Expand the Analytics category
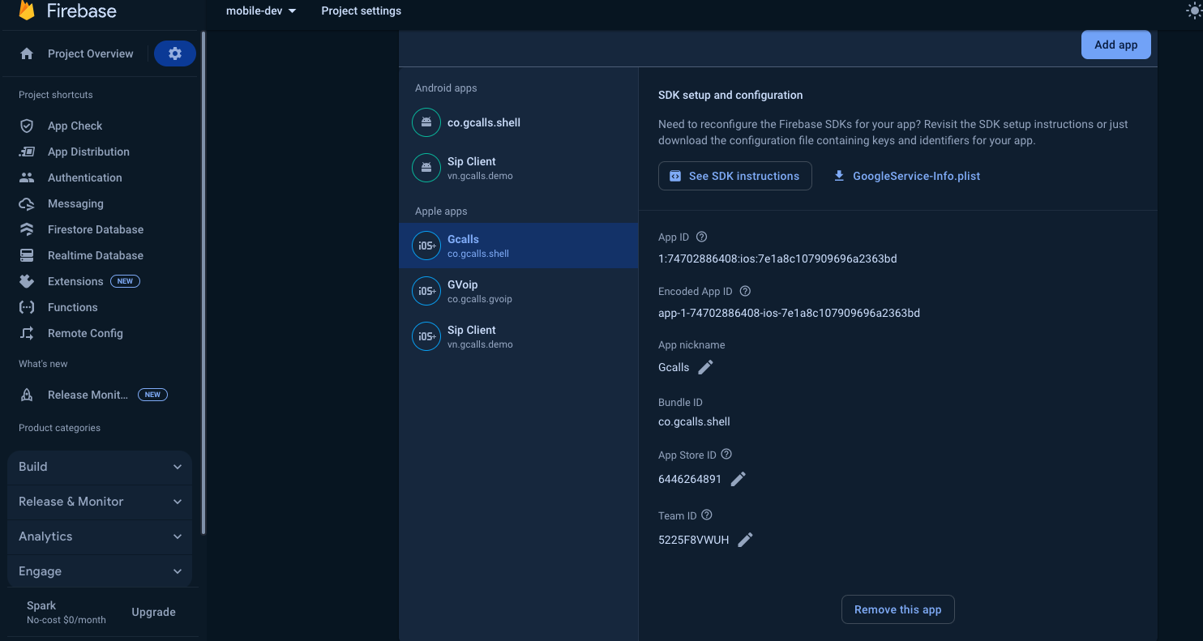 click(x=100, y=536)
